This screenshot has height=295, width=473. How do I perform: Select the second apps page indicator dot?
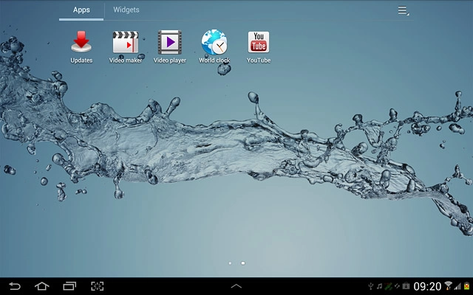[x=243, y=263]
